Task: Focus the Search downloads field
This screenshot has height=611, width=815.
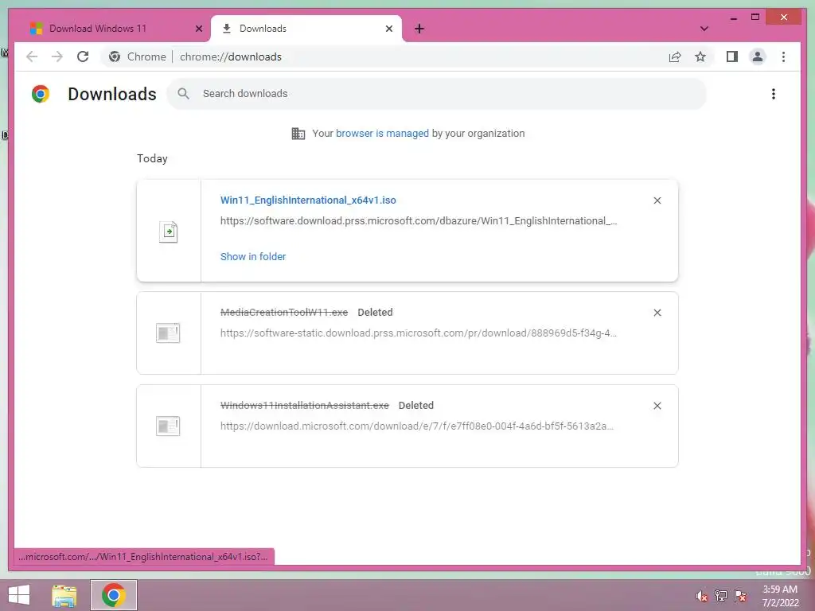Action: point(437,94)
